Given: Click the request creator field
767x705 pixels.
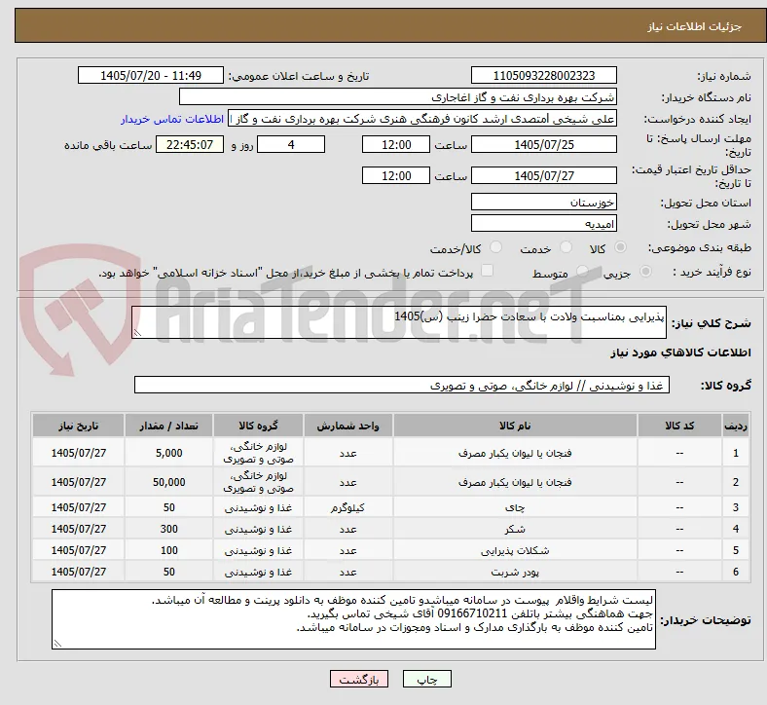Looking at the screenshot, I should pyautogui.click(x=422, y=119).
